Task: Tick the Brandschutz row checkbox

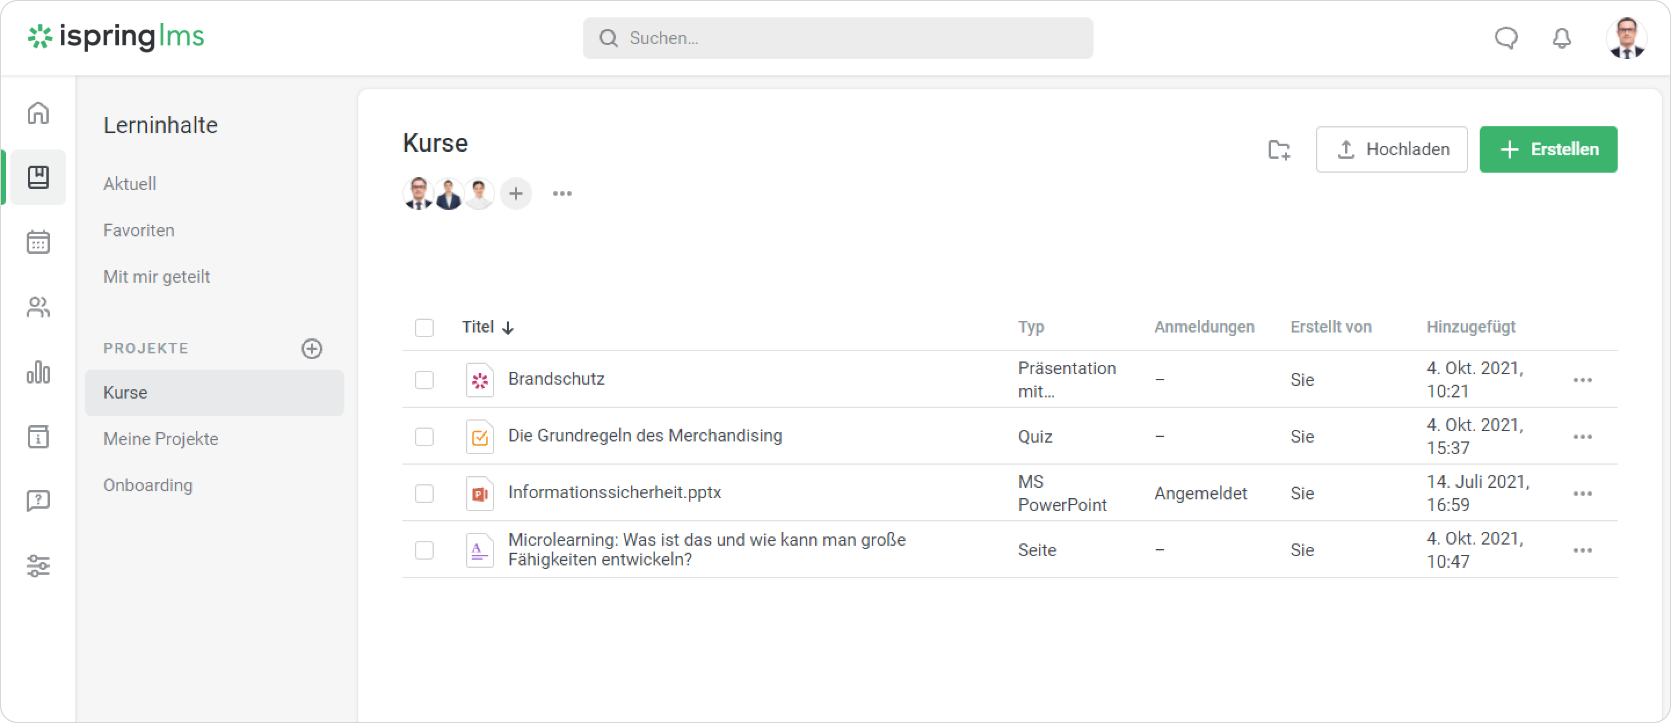Action: [x=424, y=379]
